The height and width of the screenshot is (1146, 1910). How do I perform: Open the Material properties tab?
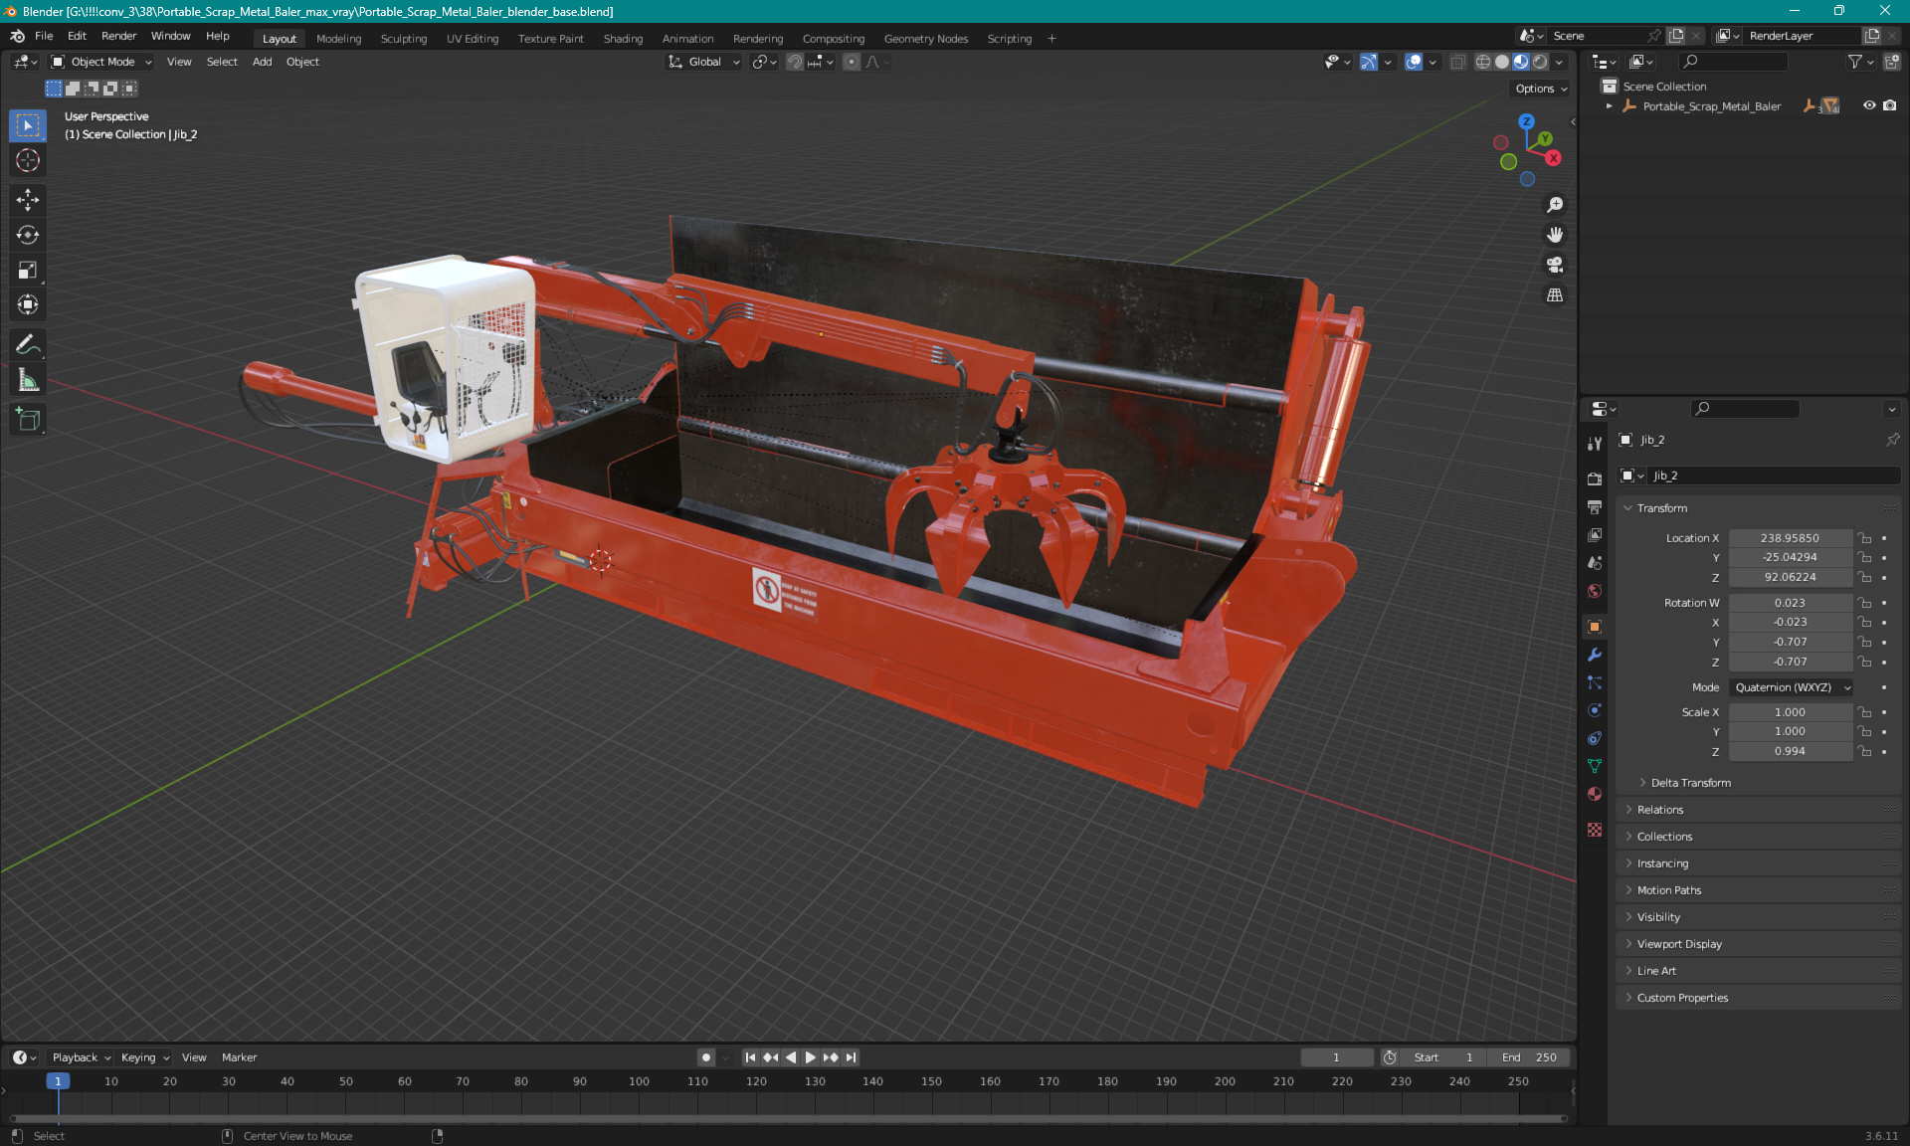[x=1595, y=794]
